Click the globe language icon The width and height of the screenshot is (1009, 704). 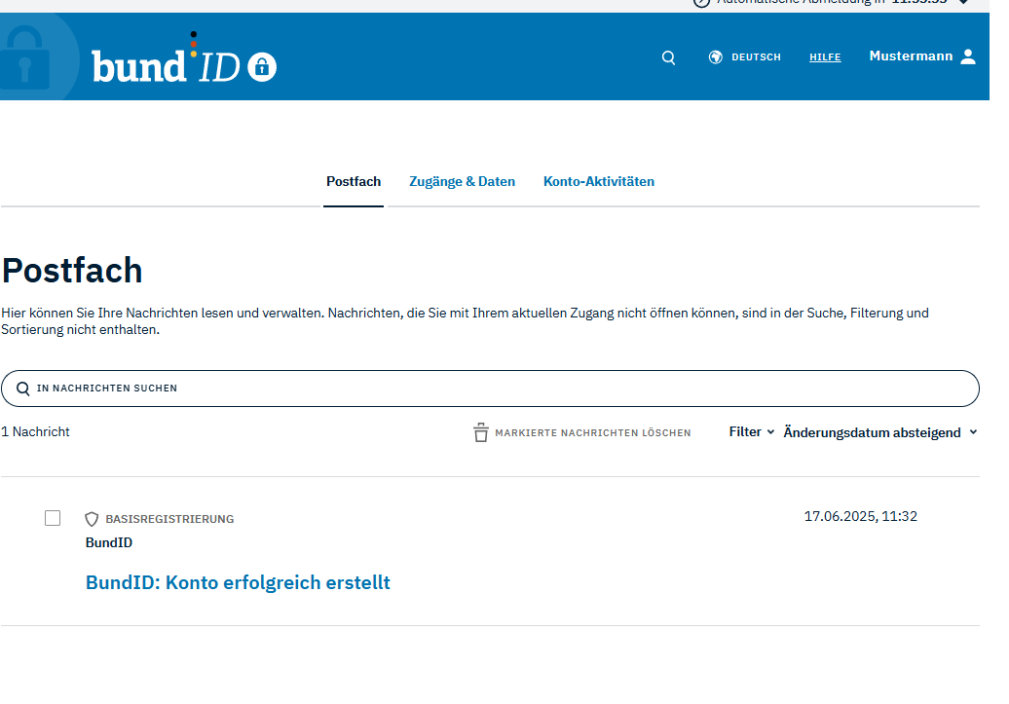point(715,57)
